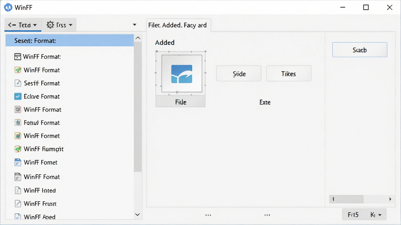Toggle the blue checkbox beside 'Eclıve Format'
The image size is (401, 225).
pyautogui.click(x=18, y=96)
